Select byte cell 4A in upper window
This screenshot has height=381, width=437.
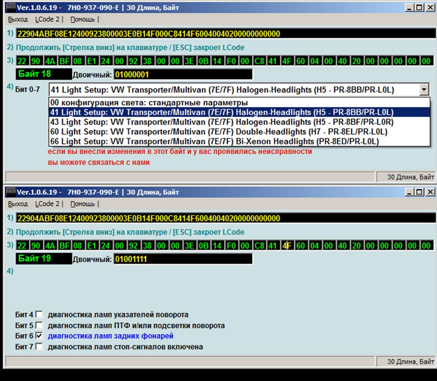point(50,61)
